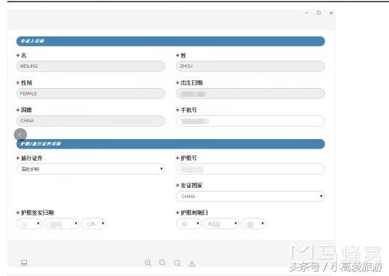Close the window with X button

pos(331,13)
